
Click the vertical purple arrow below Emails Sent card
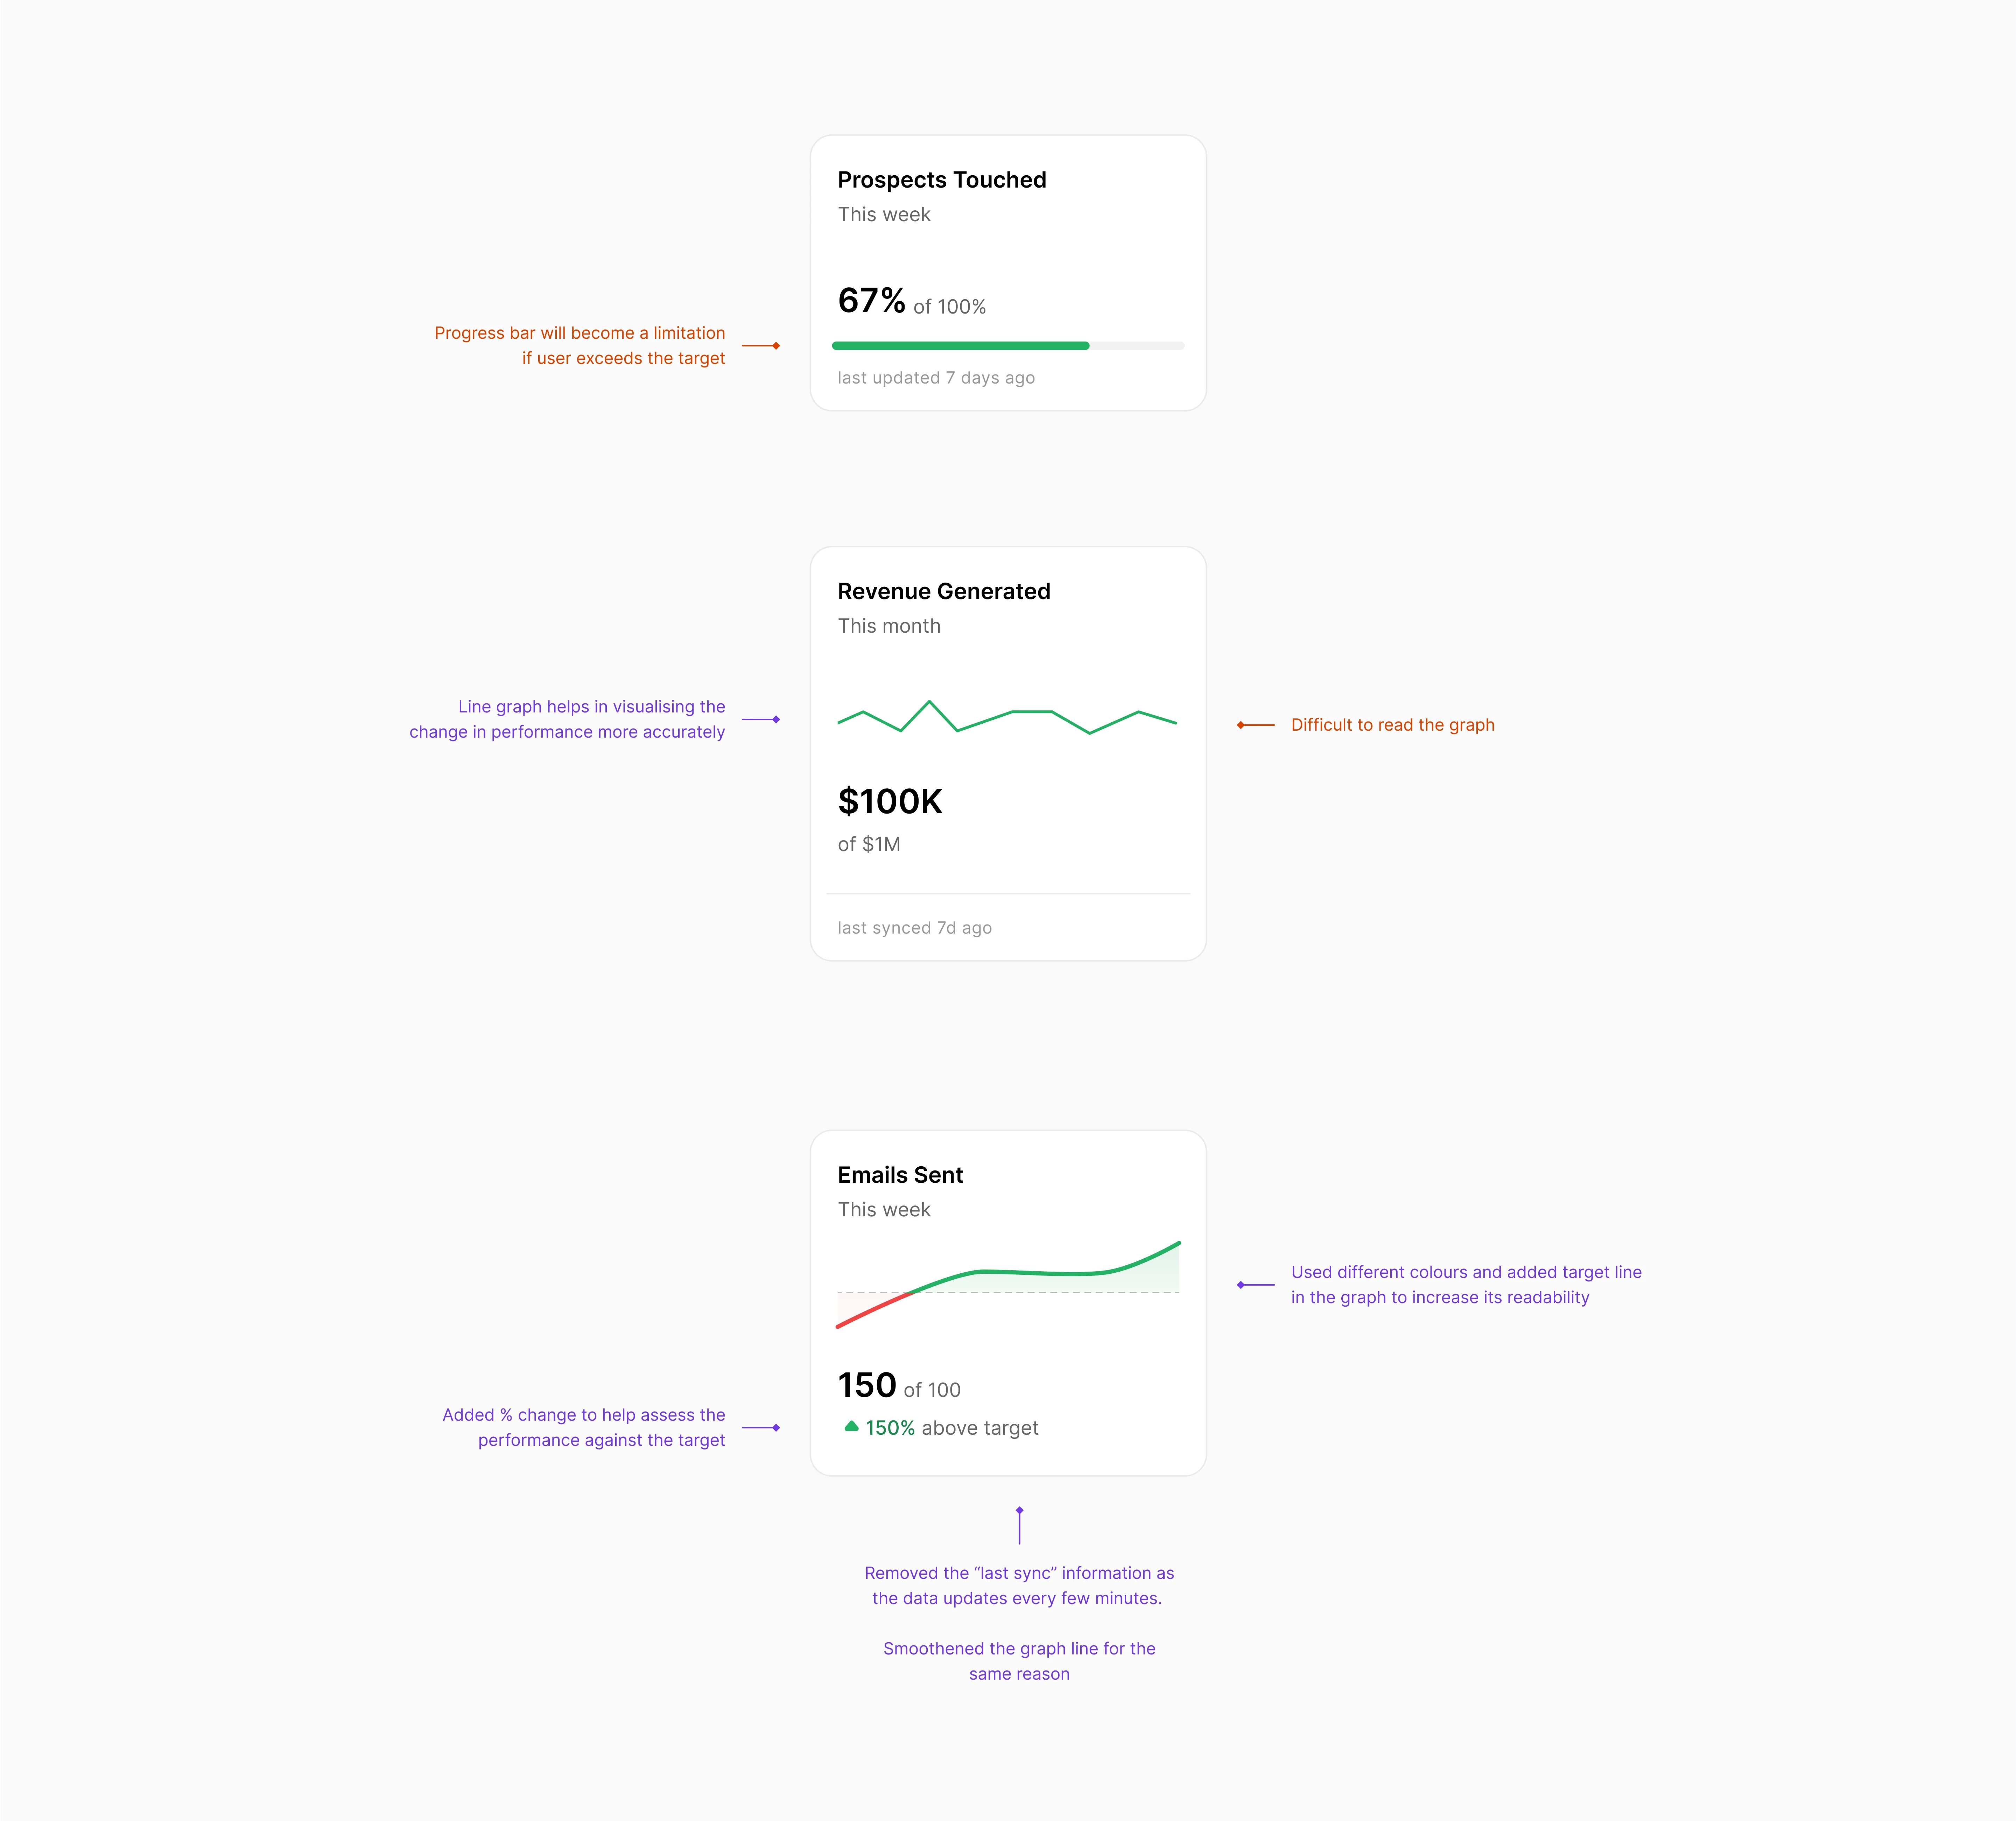pyautogui.click(x=1019, y=1525)
